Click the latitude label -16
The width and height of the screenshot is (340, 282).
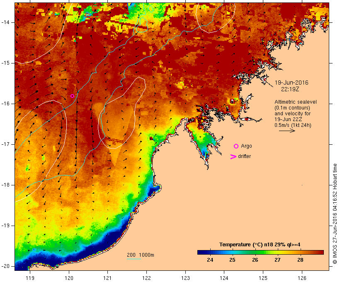point(5,104)
